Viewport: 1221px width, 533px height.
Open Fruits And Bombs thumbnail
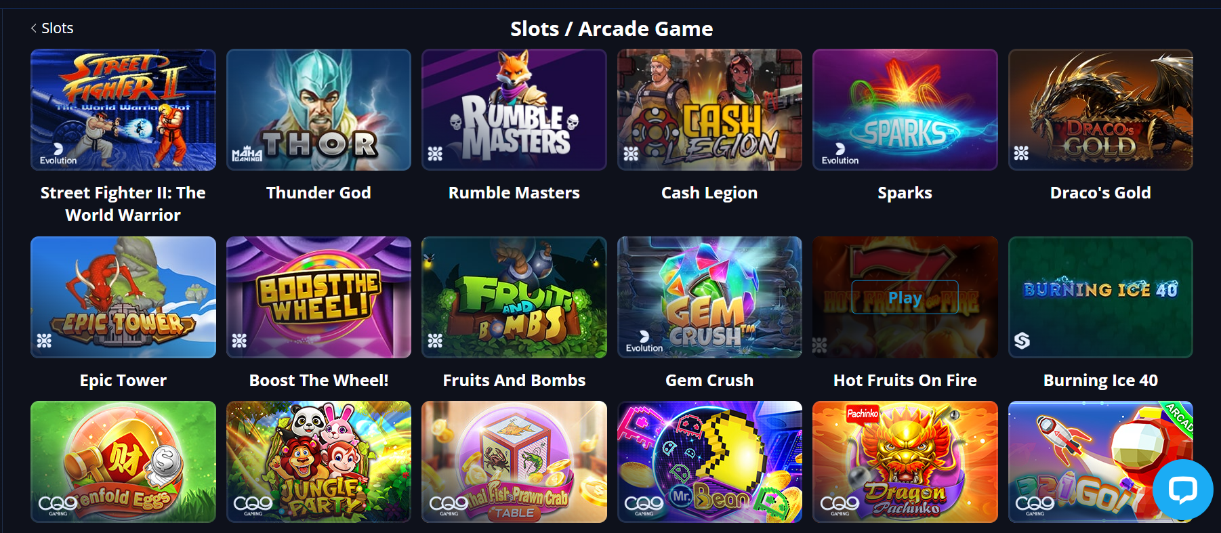(x=514, y=297)
